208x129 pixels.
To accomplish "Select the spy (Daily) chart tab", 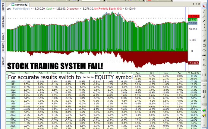I will point(20,5).
